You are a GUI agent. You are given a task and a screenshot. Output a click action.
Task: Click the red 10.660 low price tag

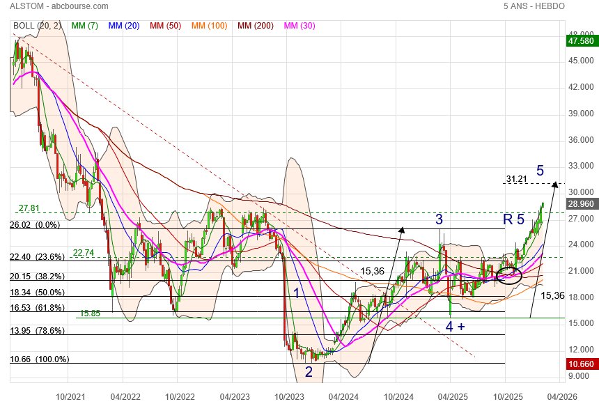(x=581, y=364)
